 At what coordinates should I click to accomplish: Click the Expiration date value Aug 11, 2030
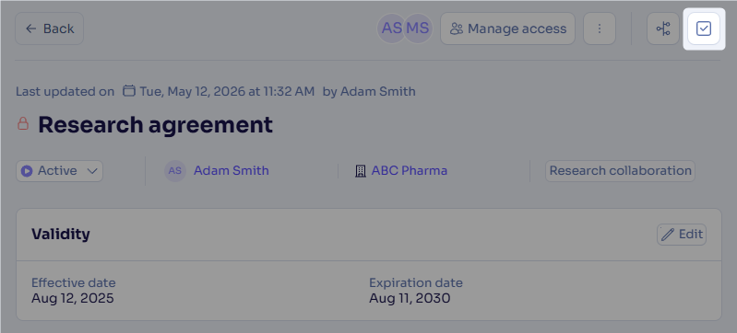tap(410, 298)
